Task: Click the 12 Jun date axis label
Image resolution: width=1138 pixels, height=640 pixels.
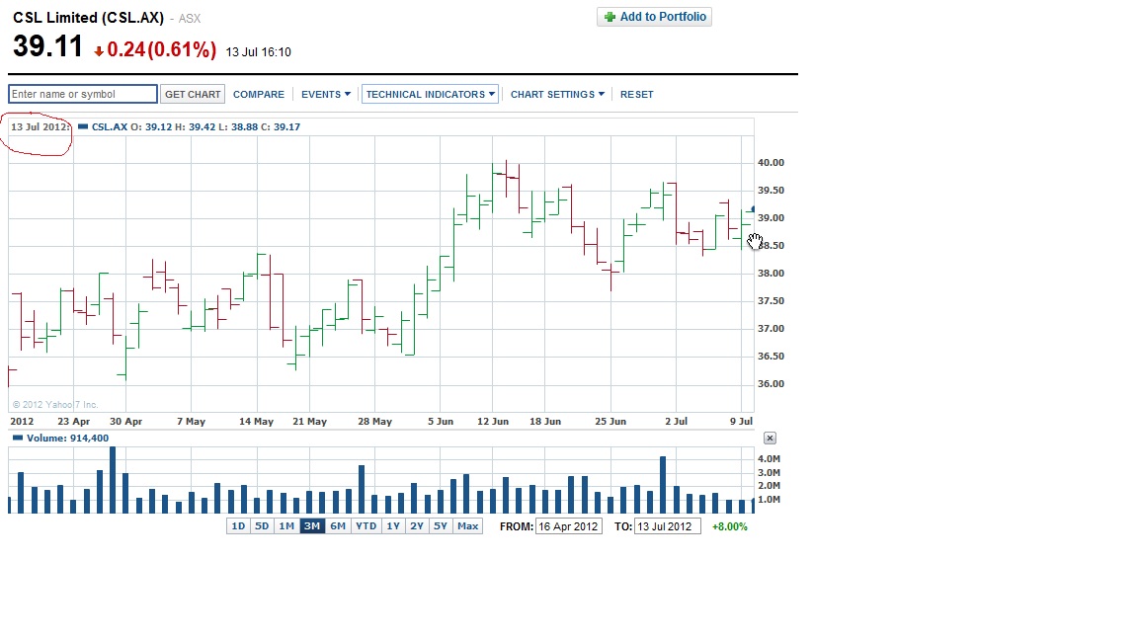Action: [493, 421]
